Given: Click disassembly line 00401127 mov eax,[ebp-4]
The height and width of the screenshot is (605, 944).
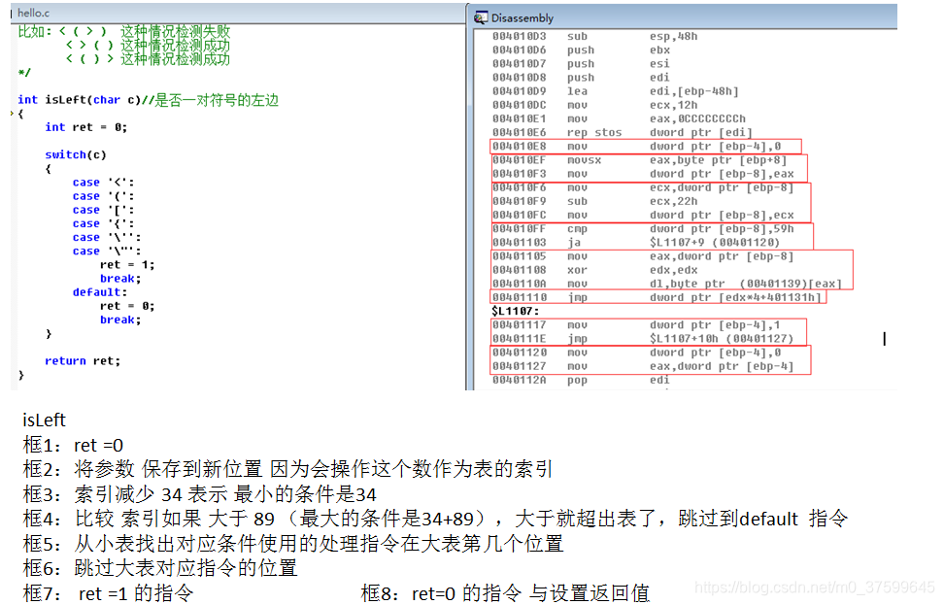Looking at the screenshot, I should point(643,367).
